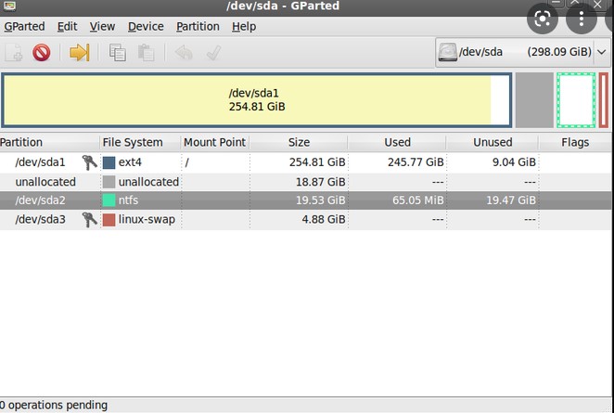Click the blue ext4 color swatch

[109, 162]
